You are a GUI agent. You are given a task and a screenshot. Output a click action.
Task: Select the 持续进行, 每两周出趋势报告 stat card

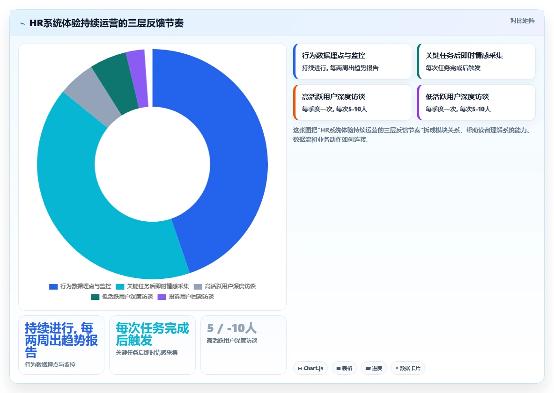pyautogui.click(x=61, y=345)
